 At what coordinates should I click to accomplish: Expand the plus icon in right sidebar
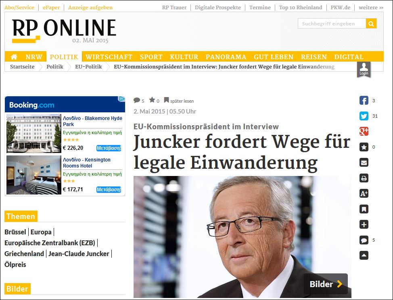364,224
